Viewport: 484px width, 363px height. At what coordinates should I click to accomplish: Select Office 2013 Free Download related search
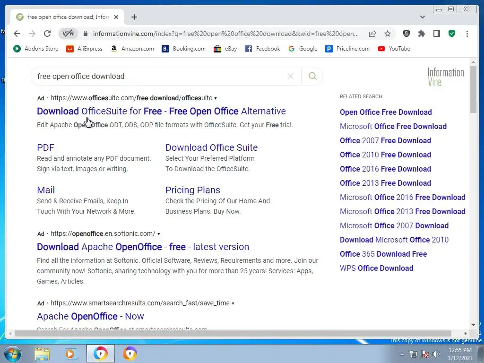[385, 183]
